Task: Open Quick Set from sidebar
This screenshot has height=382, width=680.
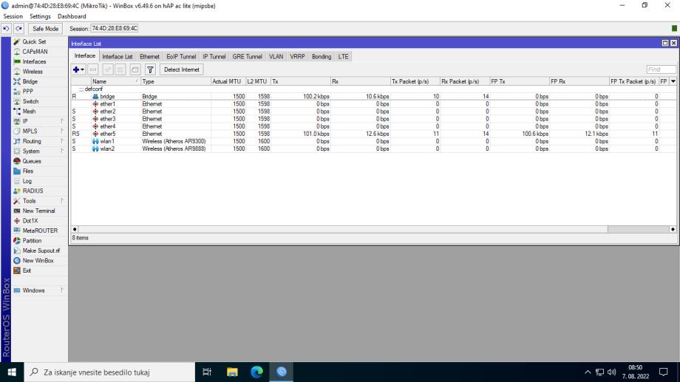Action: click(x=33, y=42)
